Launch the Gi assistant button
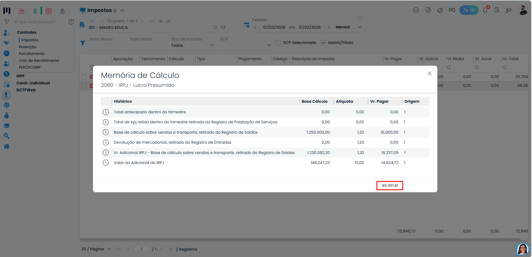Image resolution: width=532 pixels, height=257 pixels. point(469,10)
